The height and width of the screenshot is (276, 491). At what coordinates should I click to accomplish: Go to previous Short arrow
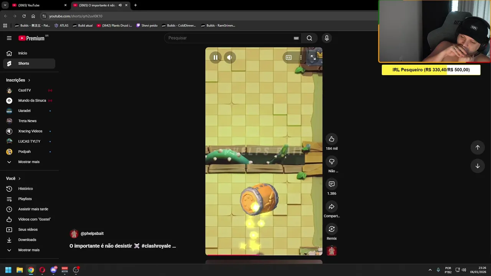coord(478,147)
